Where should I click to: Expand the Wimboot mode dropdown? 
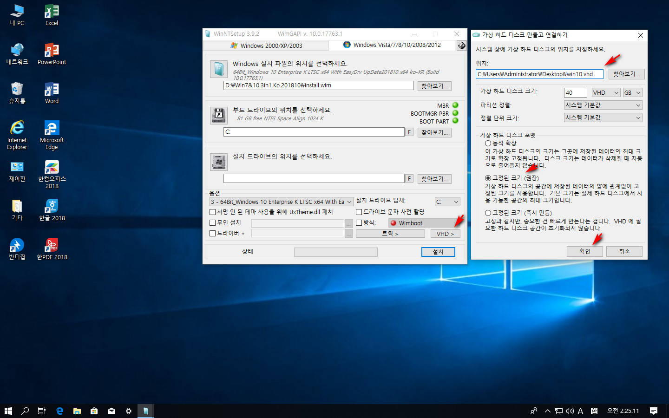pyautogui.click(x=424, y=223)
